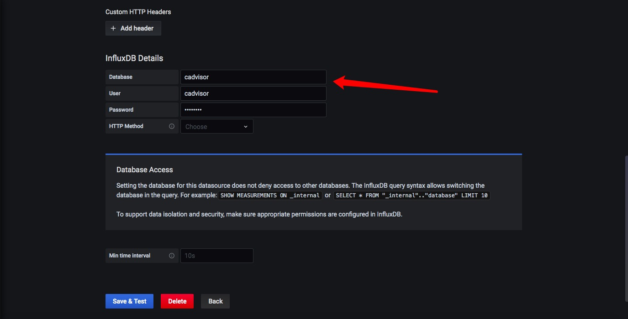Click the Add header button

pyautogui.click(x=133, y=28)
